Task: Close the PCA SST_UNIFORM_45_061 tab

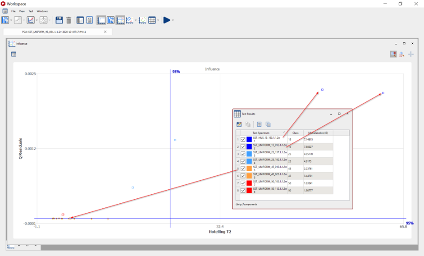Action: 105,32
